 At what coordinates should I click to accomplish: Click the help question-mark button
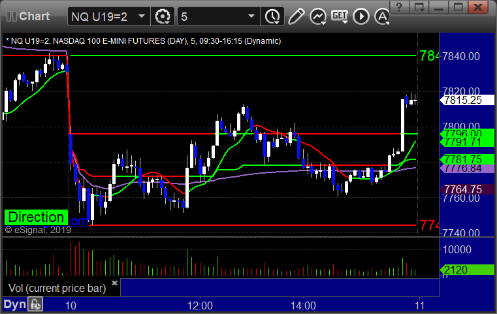point(399,7)
